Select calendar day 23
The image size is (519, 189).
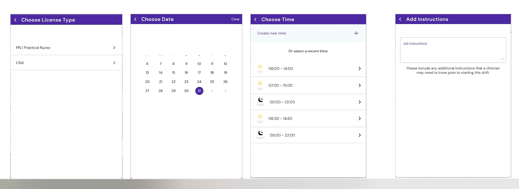pyautogui.click(x=186, y=82)
